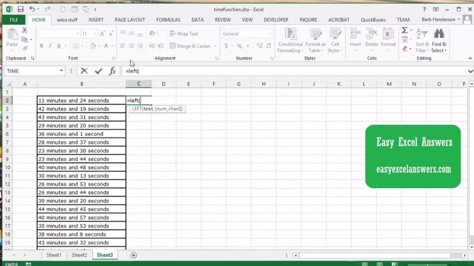Click the Format cells button
The image size is (474, 266).
coord(388,40)
